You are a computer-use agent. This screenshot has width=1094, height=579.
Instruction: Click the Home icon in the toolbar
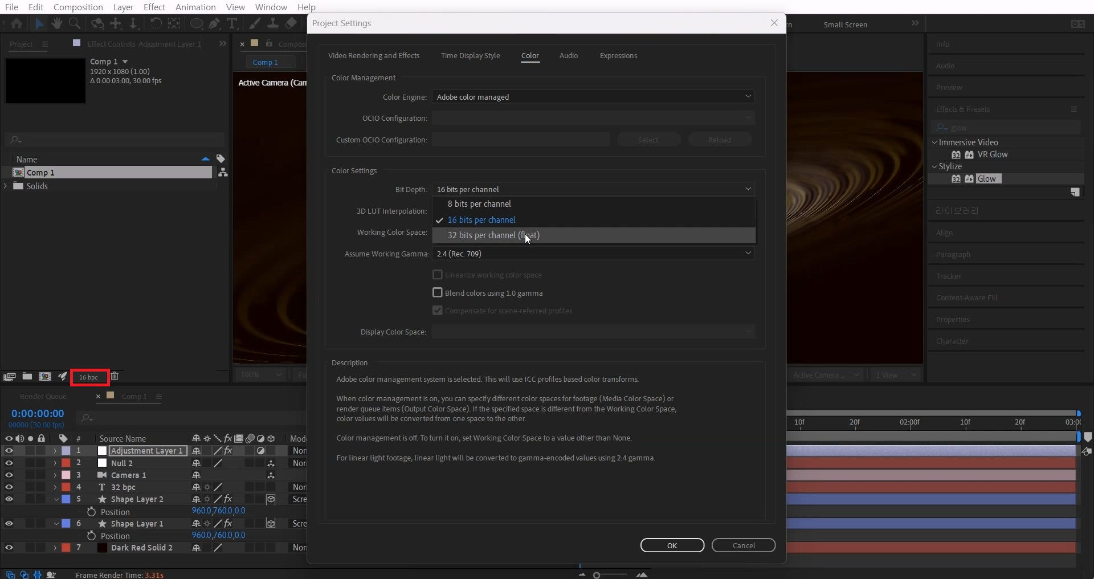coord(17,24)
